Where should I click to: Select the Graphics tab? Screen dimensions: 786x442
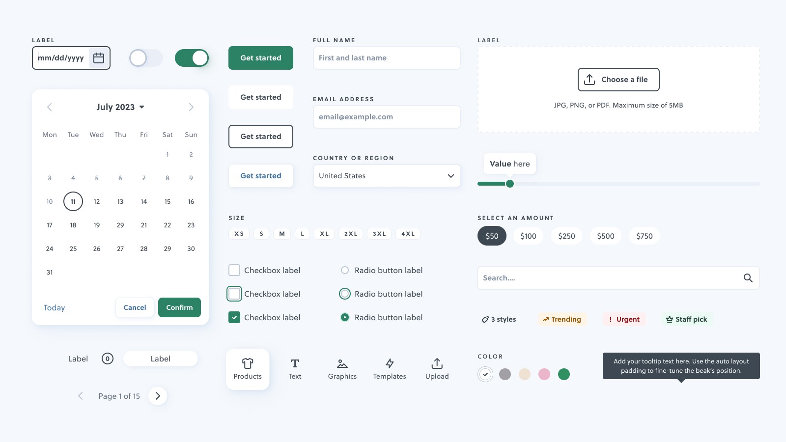pos(342,369)
